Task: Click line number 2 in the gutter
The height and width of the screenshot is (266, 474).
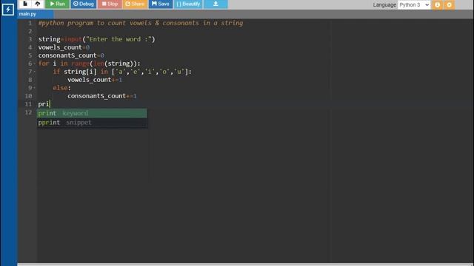Action: [30, 31]
